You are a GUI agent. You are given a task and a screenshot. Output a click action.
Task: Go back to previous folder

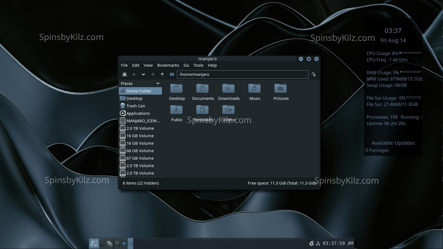coord(134,74)
